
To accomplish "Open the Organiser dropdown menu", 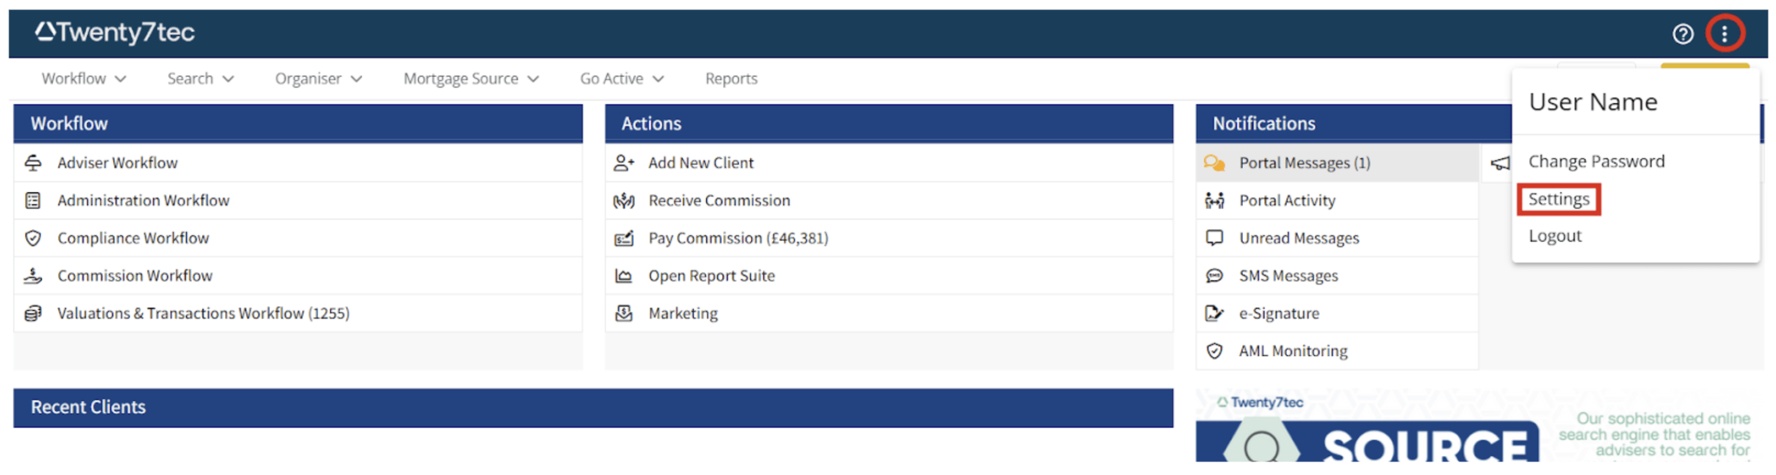I will (318, 79).
